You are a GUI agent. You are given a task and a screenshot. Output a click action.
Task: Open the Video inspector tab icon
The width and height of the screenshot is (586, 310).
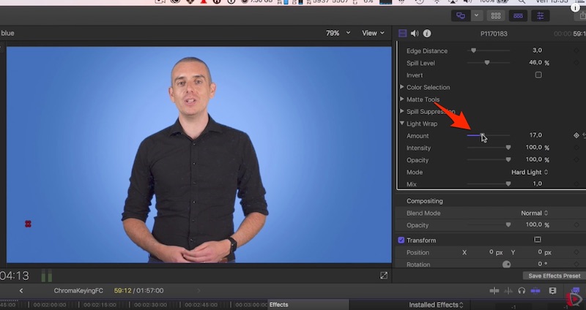[402, 33]
